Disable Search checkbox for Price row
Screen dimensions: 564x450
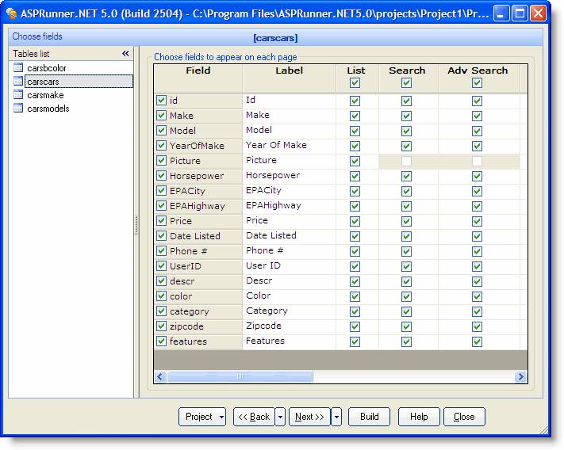(406, 222)
